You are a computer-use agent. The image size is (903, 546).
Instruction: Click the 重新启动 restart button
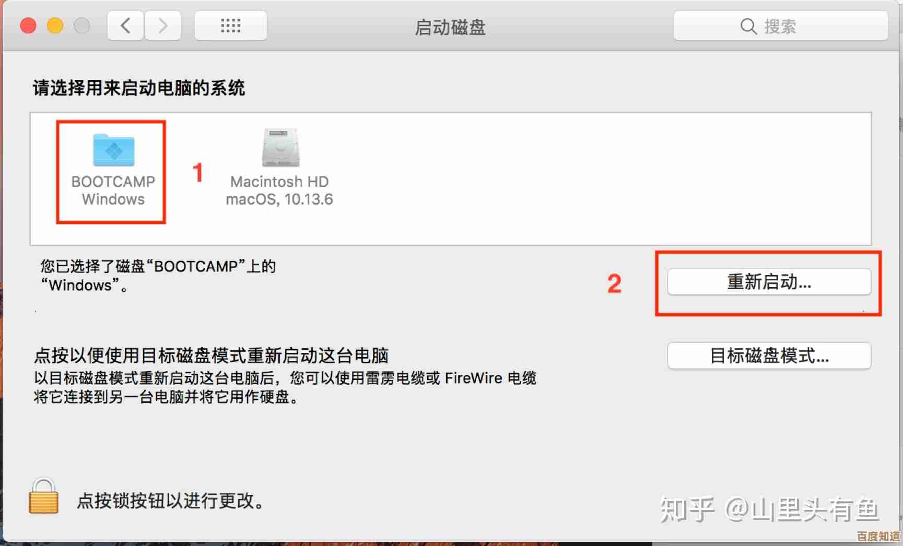(769, 282)
